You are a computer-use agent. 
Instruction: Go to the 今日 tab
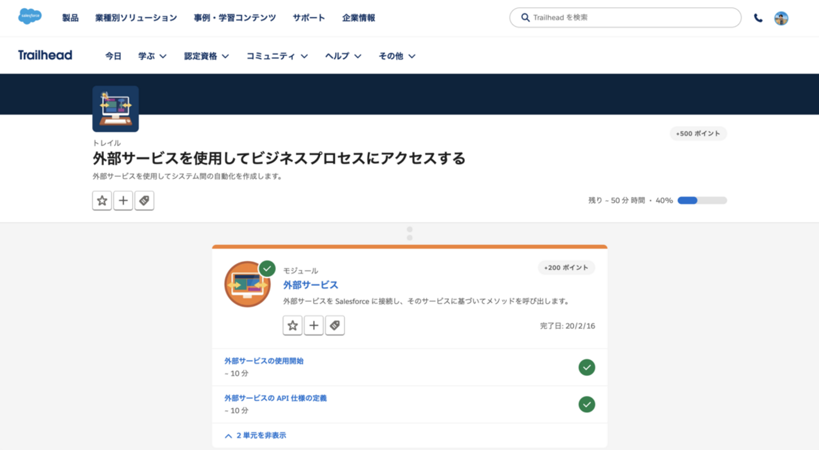tap(113, 56)
